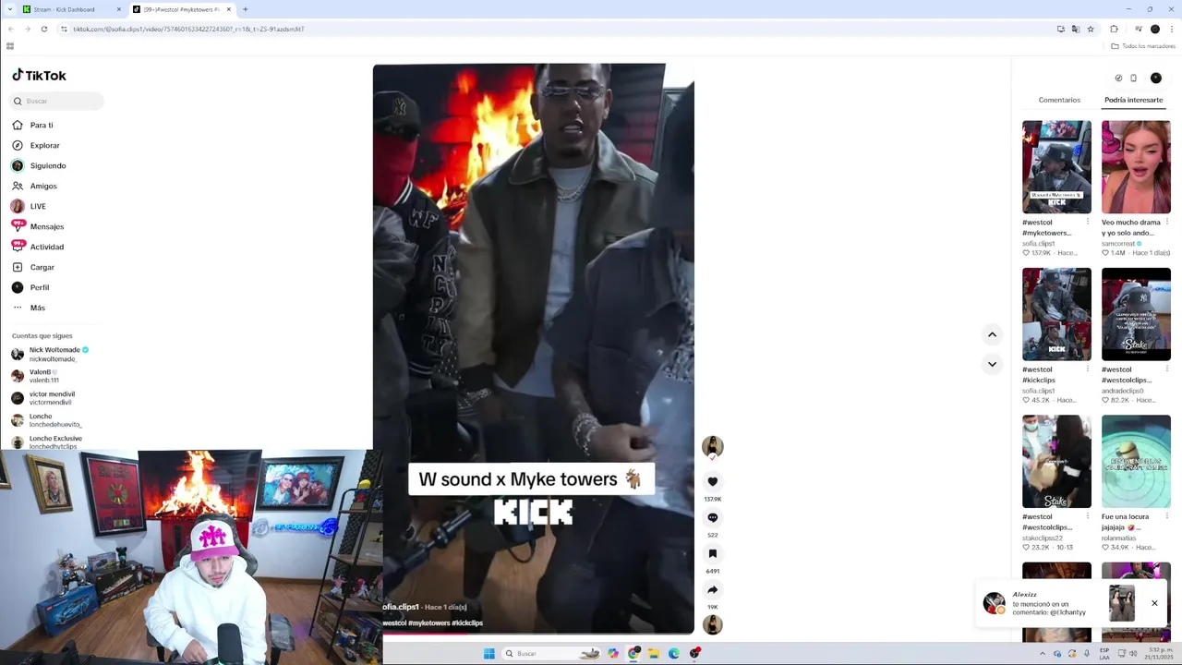Click the #myketowers hashtag in caption
The height and width of the screenshot is (665, 1182).
click(x=429, y=623)
